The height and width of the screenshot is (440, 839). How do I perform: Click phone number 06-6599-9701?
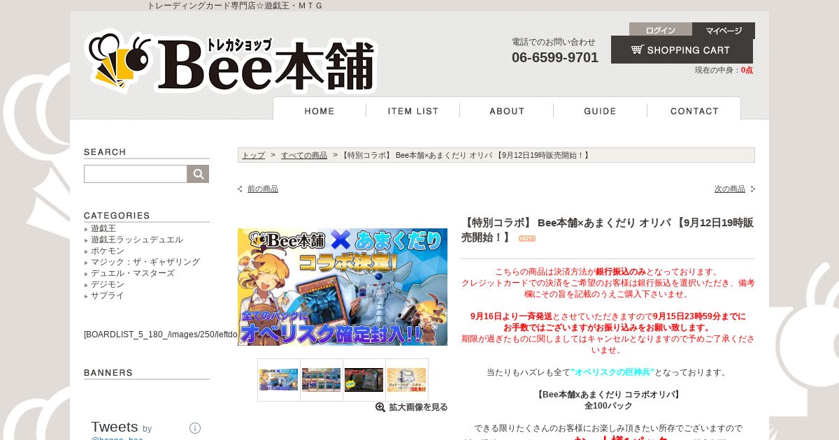click(555, 57)
